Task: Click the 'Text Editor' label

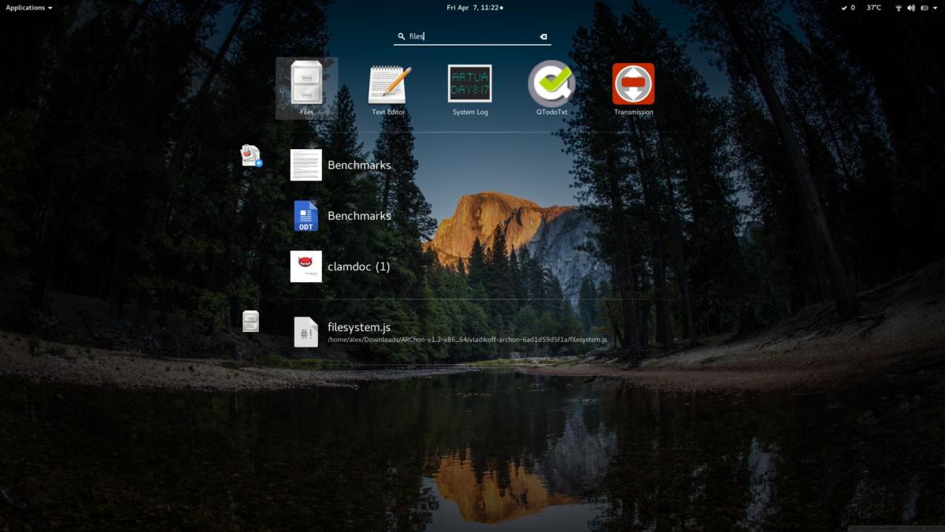Action: [389, 112]
